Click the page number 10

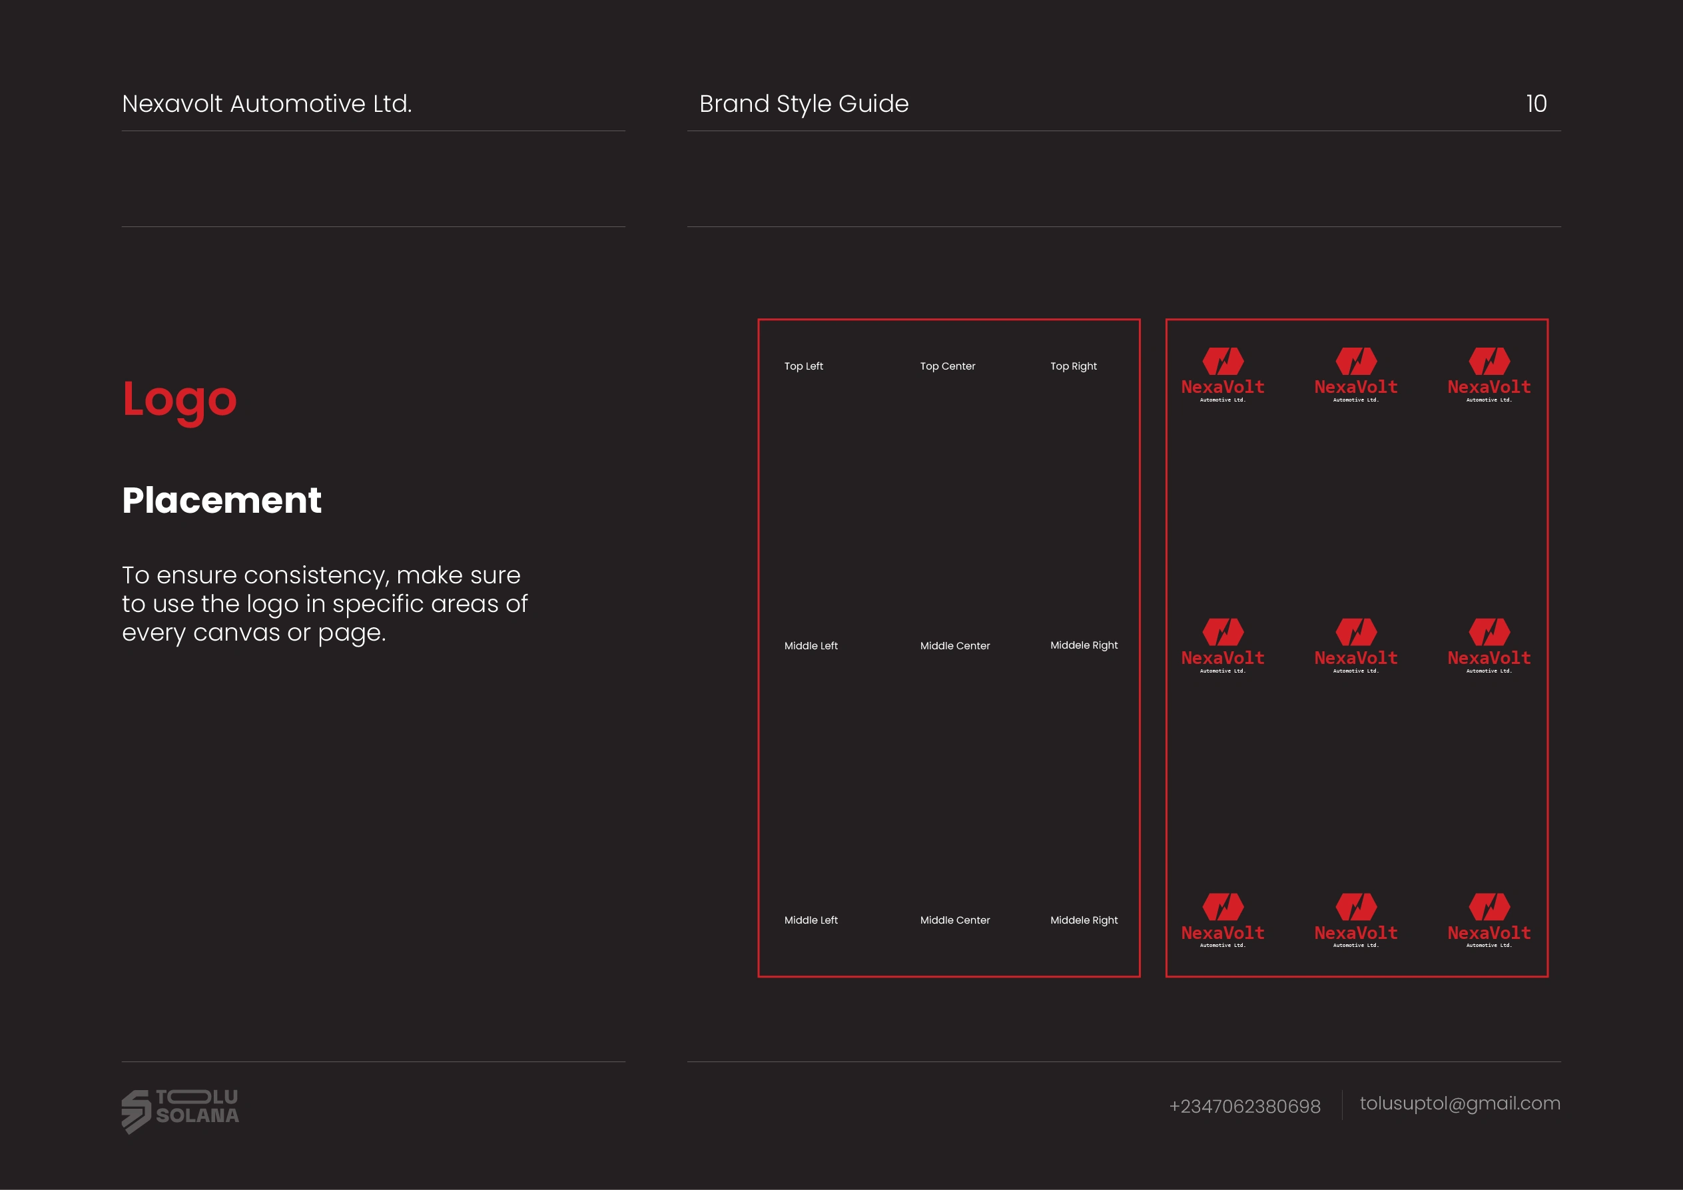(1536, 103)
